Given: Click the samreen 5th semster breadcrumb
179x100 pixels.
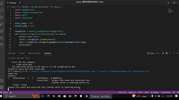Looking at the screenshot, I should (x=40, y=7).
